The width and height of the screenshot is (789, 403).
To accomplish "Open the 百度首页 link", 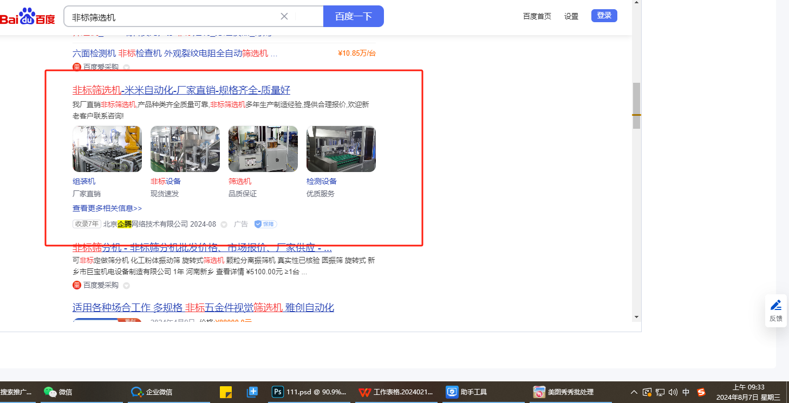I will pos(537,16).
